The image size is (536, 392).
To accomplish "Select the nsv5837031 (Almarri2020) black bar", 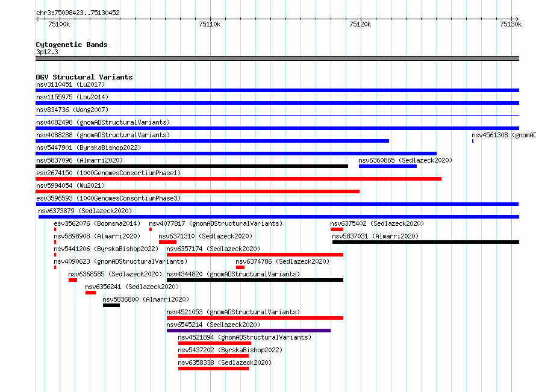I will click(x=426, y=242).
